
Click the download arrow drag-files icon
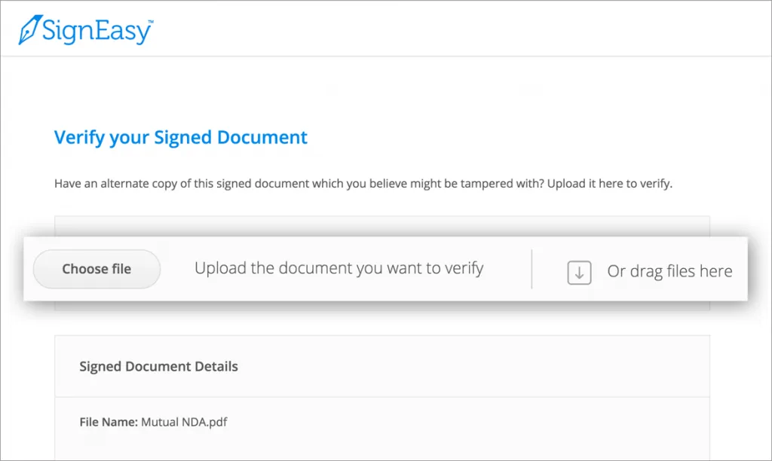[x=579, y=272]
